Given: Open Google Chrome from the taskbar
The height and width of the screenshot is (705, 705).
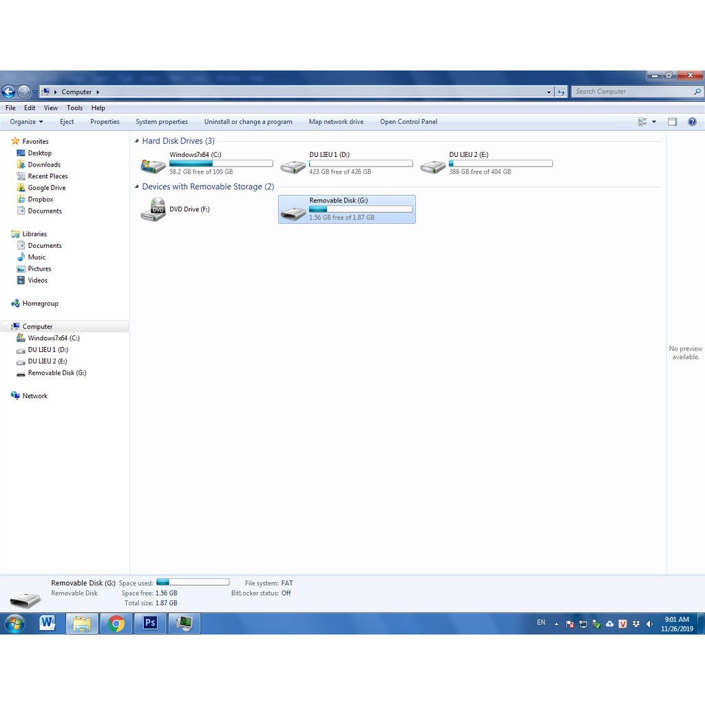Looking at the screenshot, I should (x=116, y=624).
